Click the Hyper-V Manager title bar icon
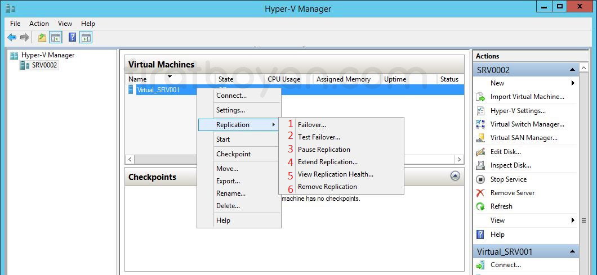Screen dimensions: 597x275 click(10, 8)
